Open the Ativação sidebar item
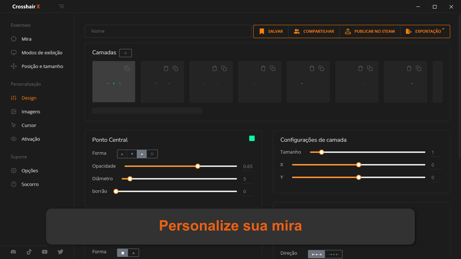Viewport: 461px width, 259px height. point(31,139)
